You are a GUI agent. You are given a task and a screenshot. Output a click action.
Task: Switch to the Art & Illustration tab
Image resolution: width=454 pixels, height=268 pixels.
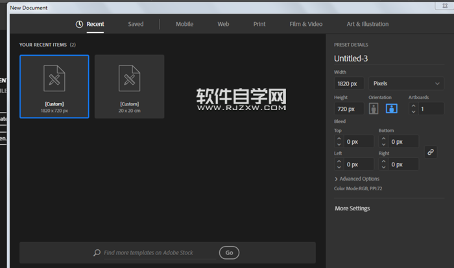(x=368, y=24)
